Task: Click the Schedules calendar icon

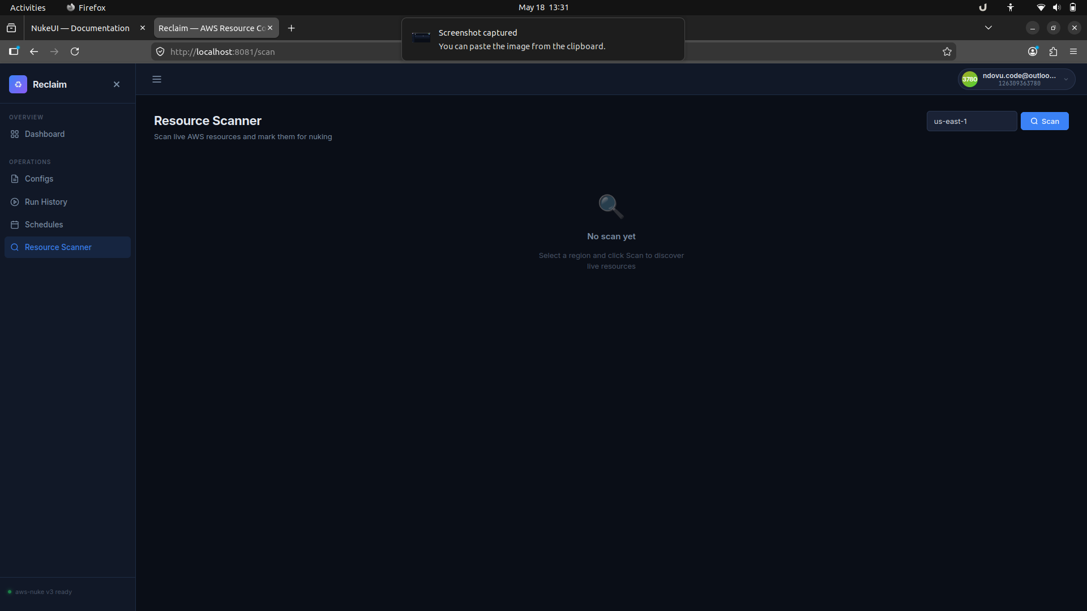Action: click(x=15, y=225)
